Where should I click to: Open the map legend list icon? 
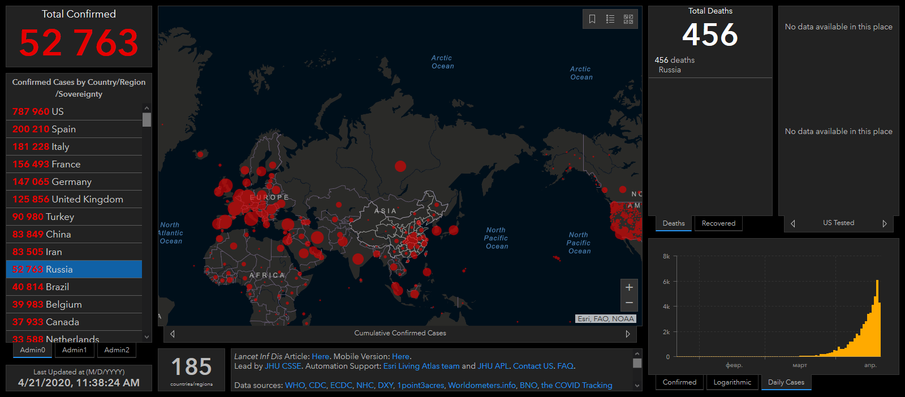[610, 19]
